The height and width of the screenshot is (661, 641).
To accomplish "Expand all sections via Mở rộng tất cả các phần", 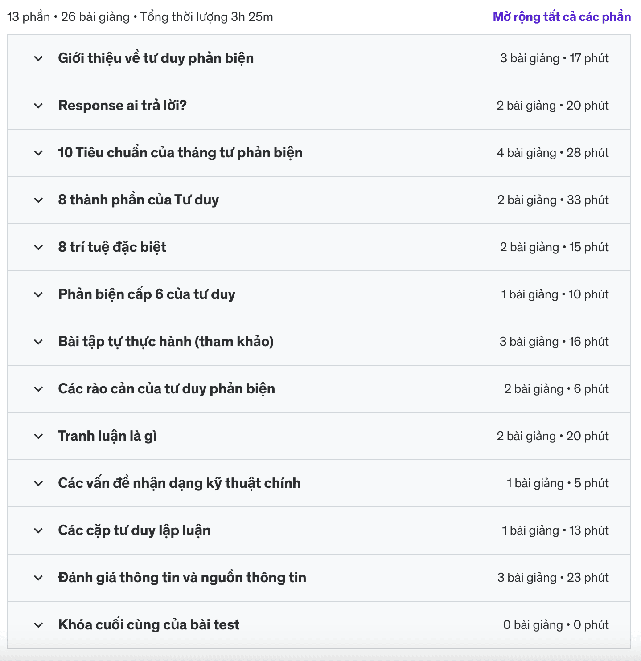I will 562,17.
